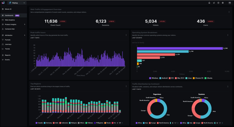Image resolution: width=234 pixels, height=127 pixels.
Task: Click the Android bar labeled 5,744
Action: [163, 51]
